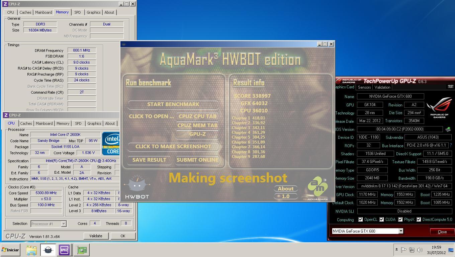
Task: Click version 1.0 button in AquaMark
Action: point(286,196)
